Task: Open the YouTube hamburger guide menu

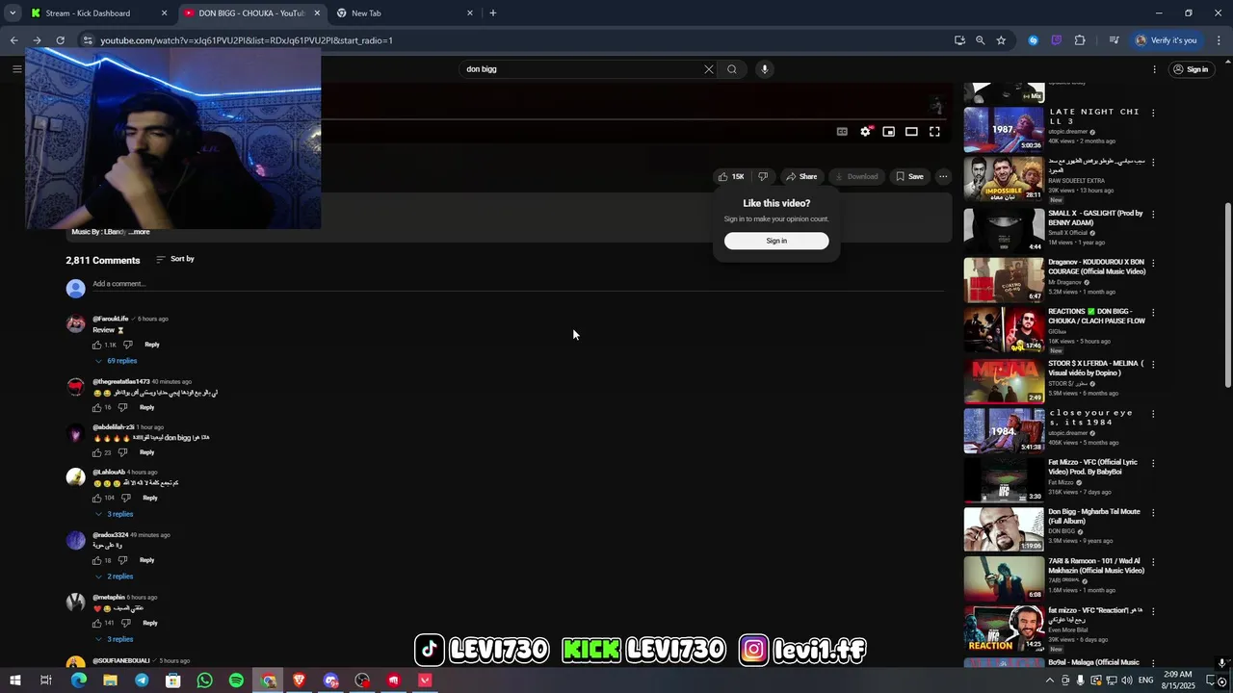Action: point(16,69)
